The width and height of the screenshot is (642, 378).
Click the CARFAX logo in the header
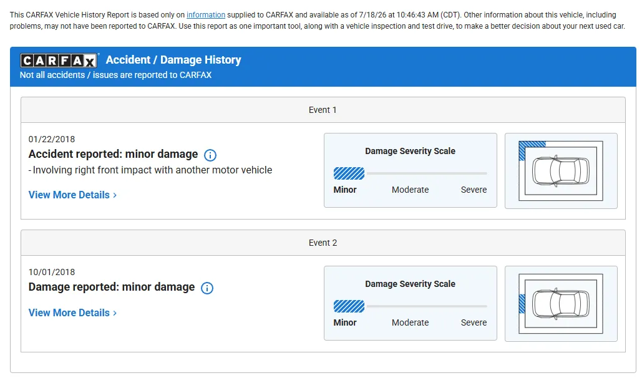point(59,61)
